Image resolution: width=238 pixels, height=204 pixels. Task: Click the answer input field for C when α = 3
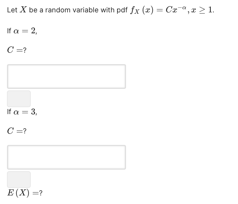(x=66, y=157)
